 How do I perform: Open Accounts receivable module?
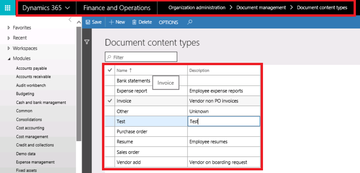(33, 77)
